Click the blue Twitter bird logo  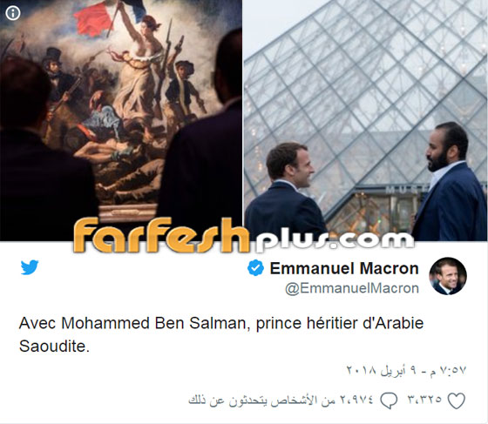pyautogui.click(x=30, y=267)
